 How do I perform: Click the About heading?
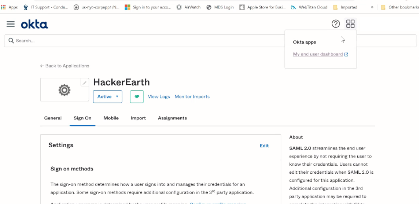pyautogui.click(x=296, y=137)
